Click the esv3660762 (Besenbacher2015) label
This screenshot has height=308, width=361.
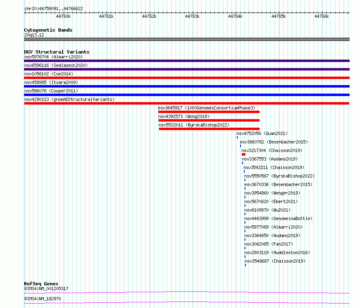tap(274, 142)
